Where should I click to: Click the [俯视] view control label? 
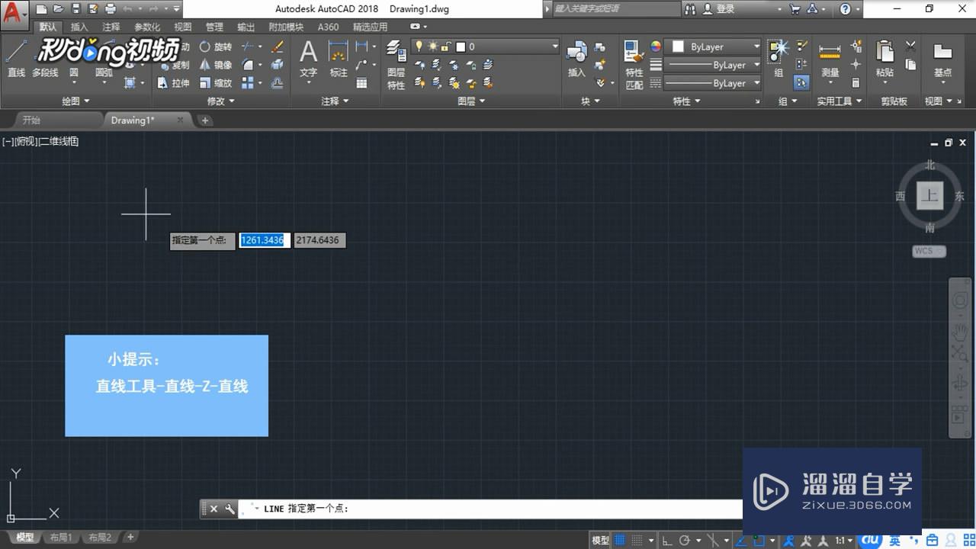(25, 141)
